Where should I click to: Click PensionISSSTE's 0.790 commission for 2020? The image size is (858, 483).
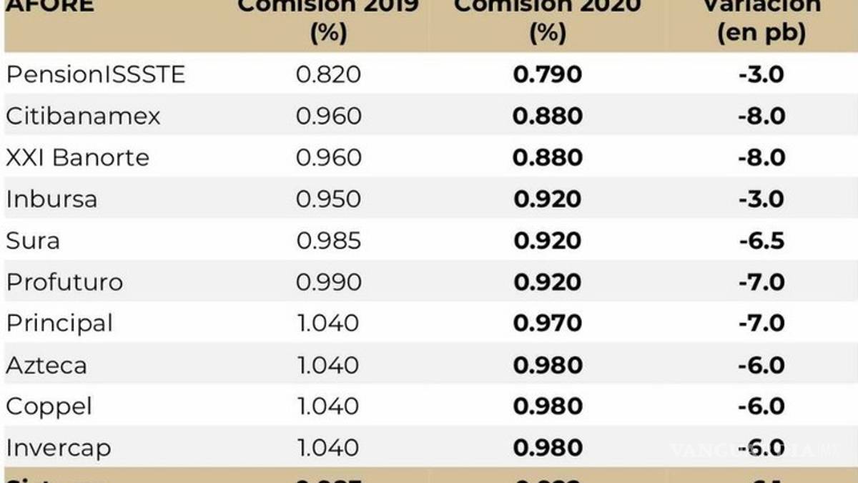click(x=548, y=74)
